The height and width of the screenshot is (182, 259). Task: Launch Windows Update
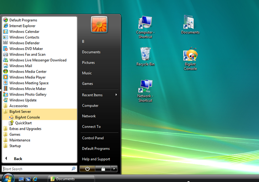40,100
